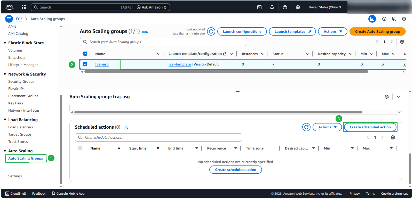413x199 pixels.
Task: Uncheck the fcaj-asg row checkbox
Action: click(x=85, y=64)
